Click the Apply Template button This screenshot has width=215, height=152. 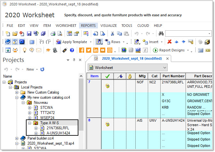click(72, 42)
